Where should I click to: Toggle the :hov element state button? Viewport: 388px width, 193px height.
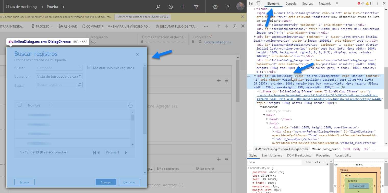click(307, 162)
